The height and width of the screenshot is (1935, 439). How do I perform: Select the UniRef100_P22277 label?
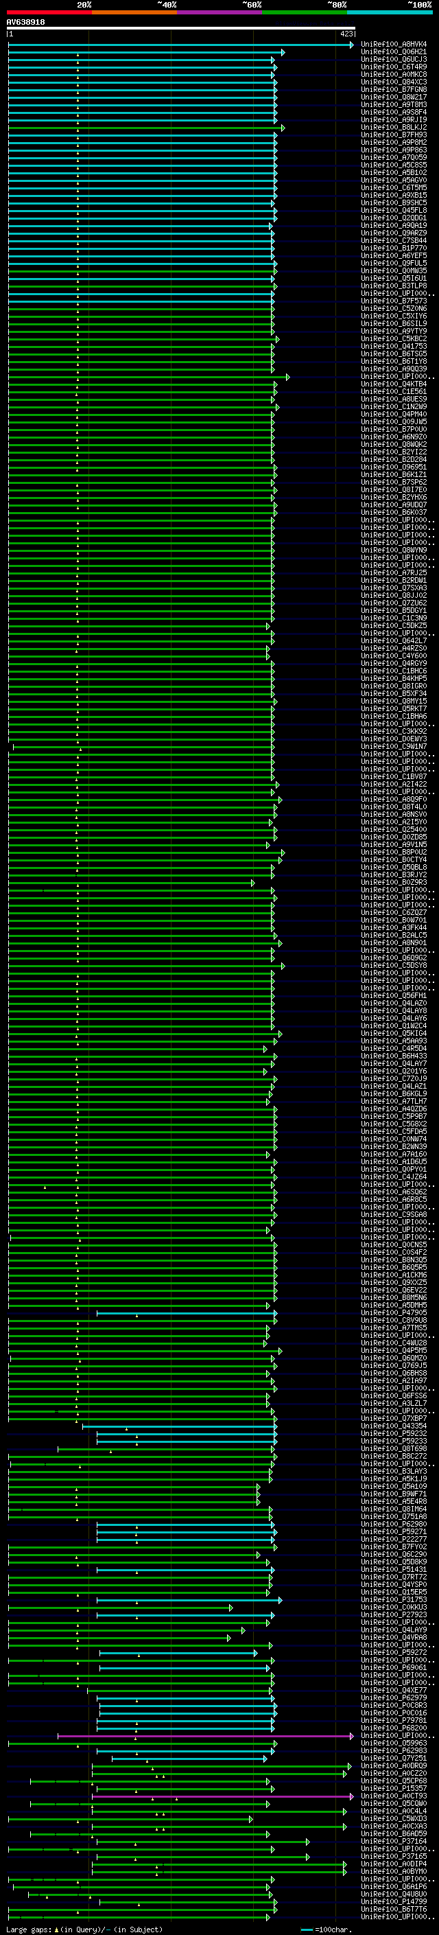394,1540
